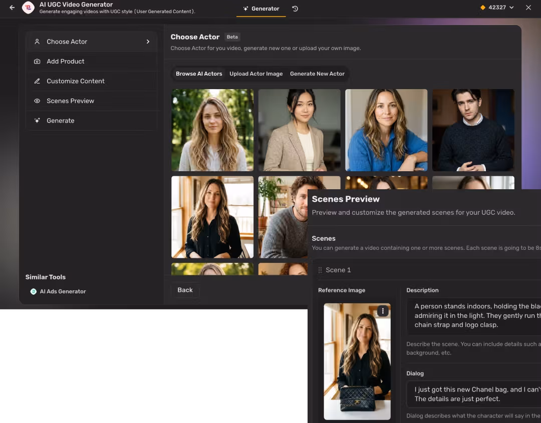The width and height of the screenshot is (541, 423).
Task: Pick the woman in beige blazer actor
Action: pos(300,130)
